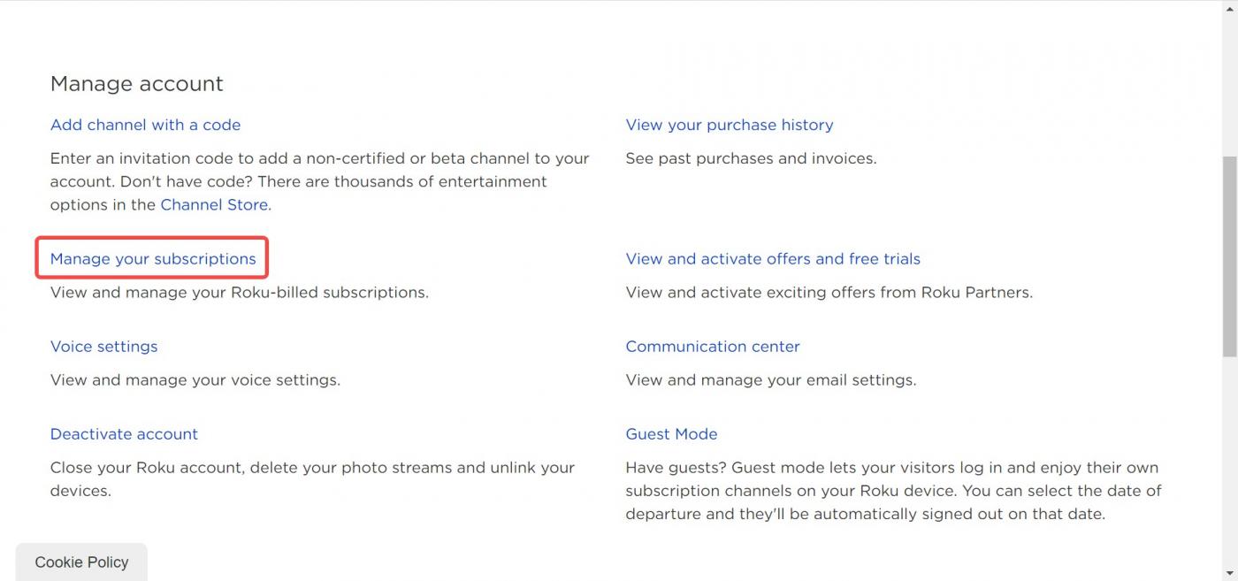Visit the Communication center

click(x=713, y=346)
